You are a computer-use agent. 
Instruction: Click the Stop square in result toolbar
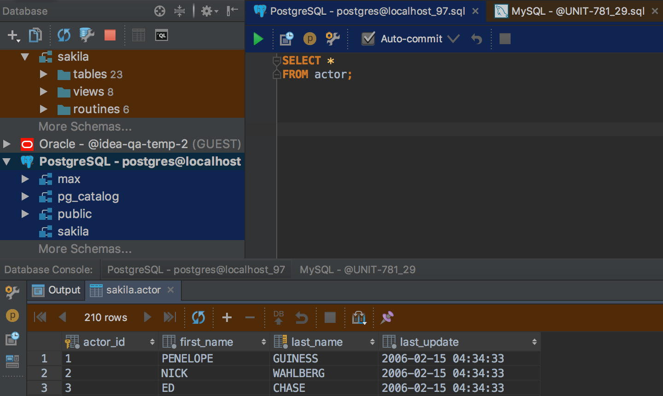330,317
